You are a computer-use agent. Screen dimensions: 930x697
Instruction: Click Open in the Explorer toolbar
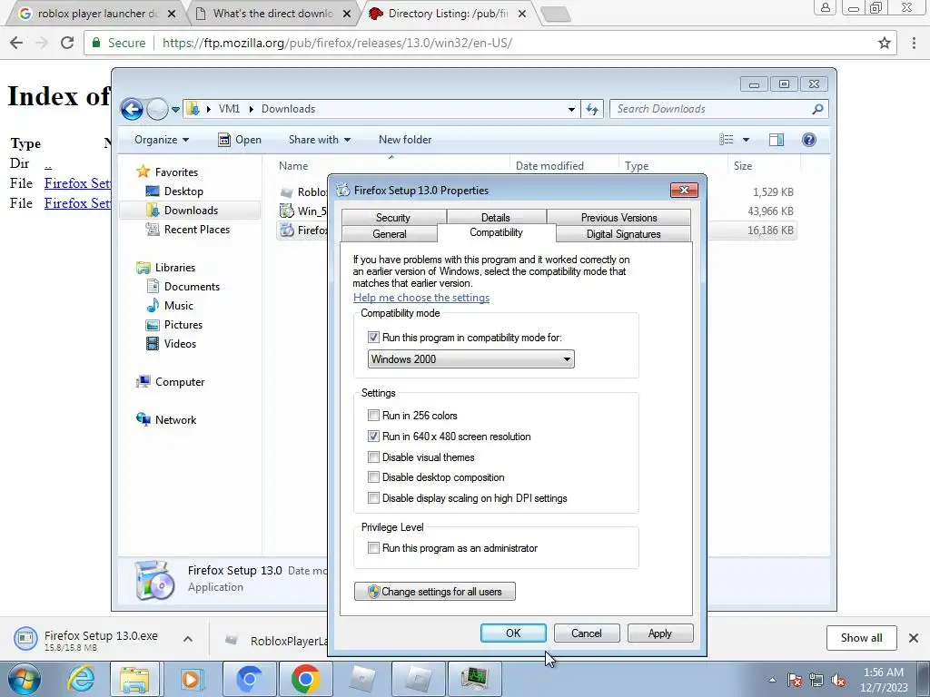tap(240, 140)
